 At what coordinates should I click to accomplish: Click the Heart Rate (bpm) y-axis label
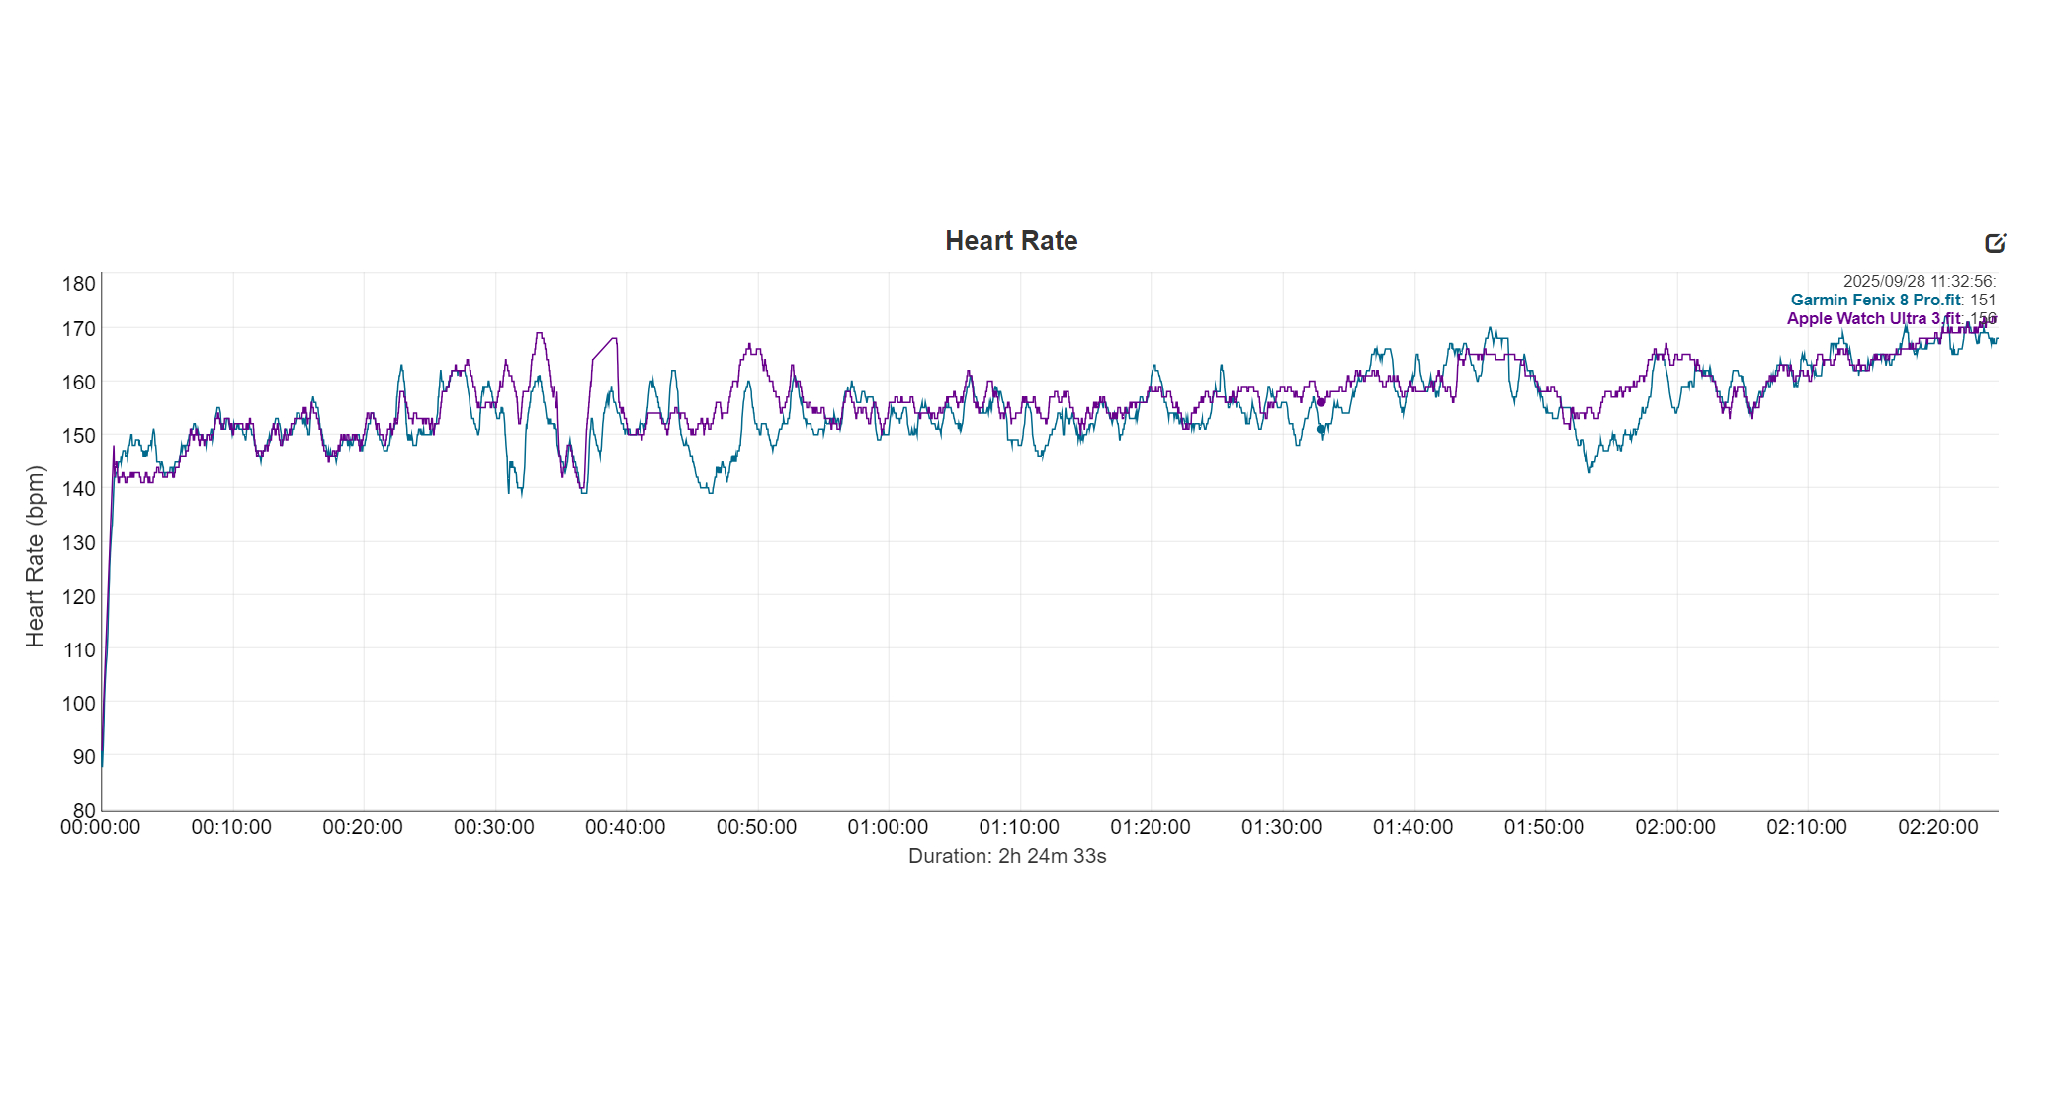tap(35, 556)
